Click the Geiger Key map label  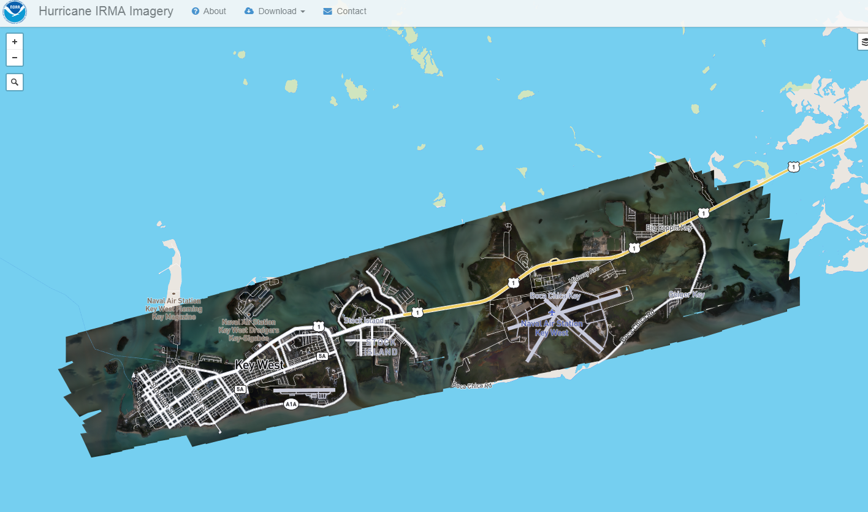(x=687, y=294)
